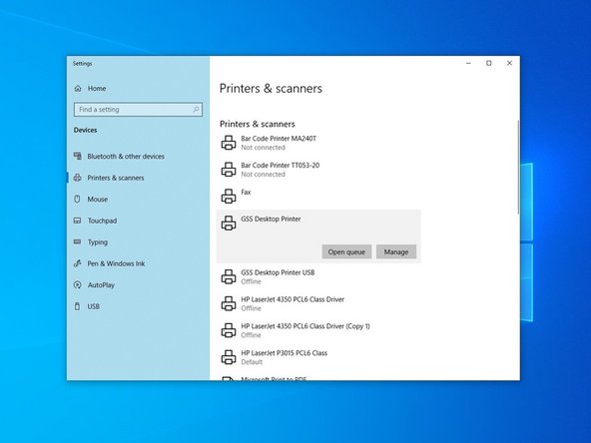Select HP LaserJet 4350 PCL6 Class Driver (Copy 1)

tap(305, 326)
